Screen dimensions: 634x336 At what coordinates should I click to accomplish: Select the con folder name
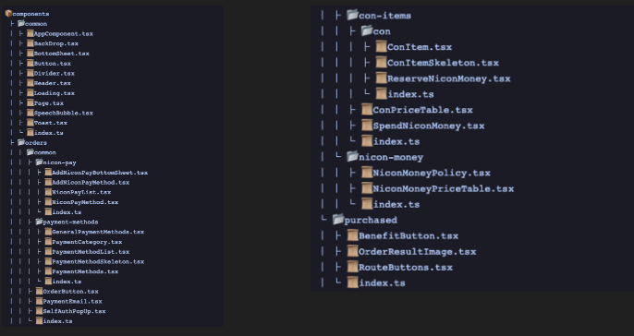(x=382, y=31)
